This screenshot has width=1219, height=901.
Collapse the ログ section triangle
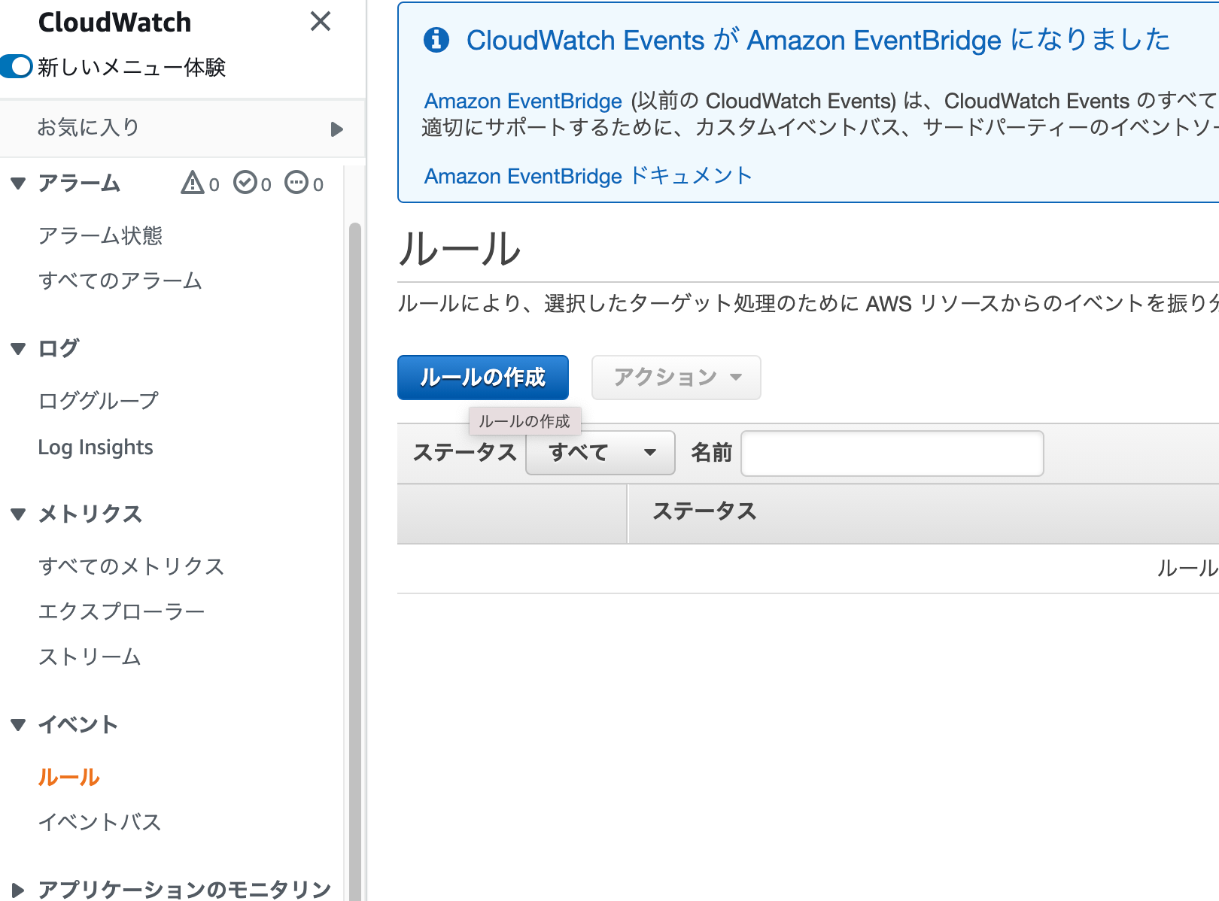tap(19, 348)
